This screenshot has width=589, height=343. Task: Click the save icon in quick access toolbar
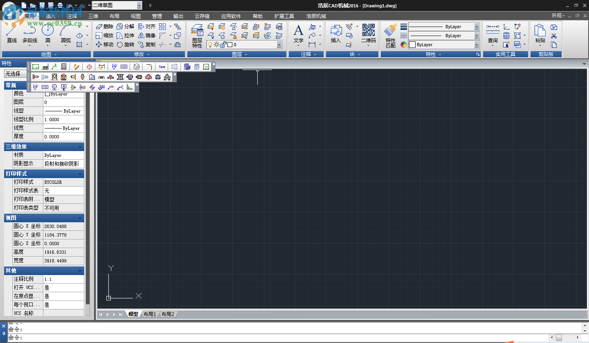click(42, 5)
